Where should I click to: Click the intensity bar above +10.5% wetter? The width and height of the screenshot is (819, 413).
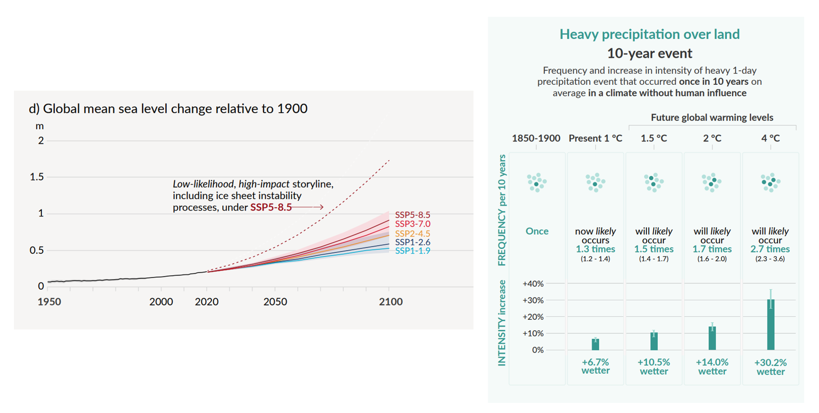654,341
